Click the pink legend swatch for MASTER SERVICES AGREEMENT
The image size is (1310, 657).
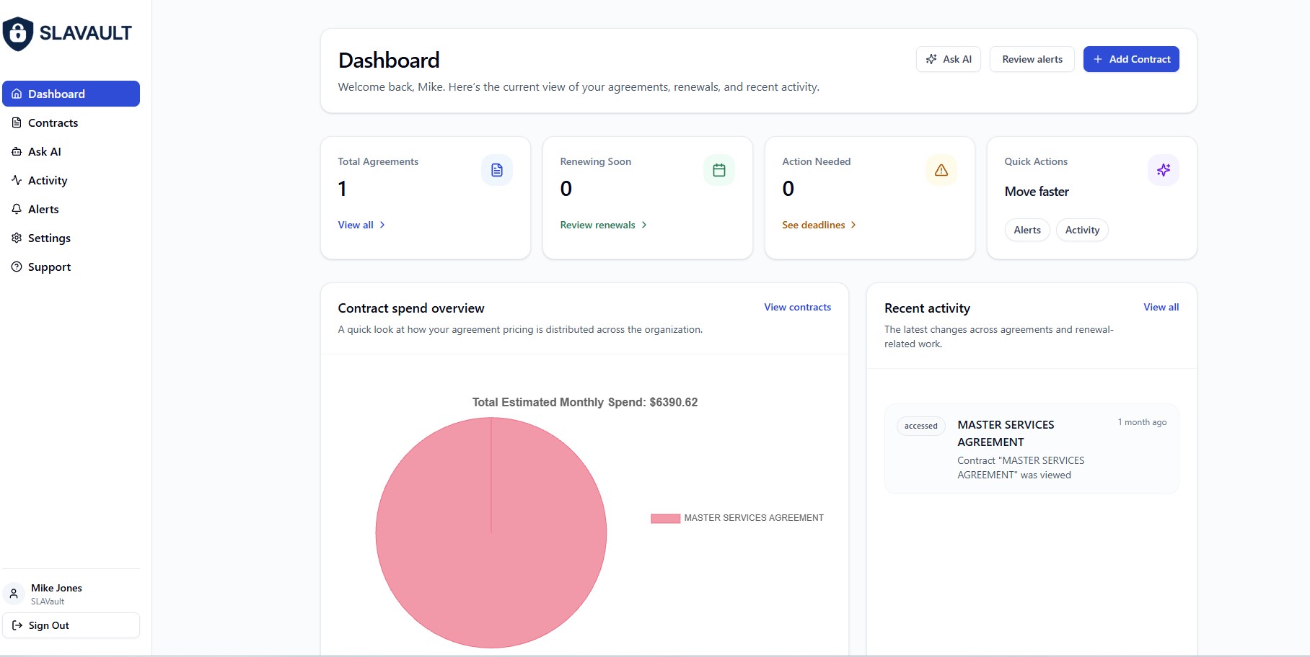tap(665, 518)
